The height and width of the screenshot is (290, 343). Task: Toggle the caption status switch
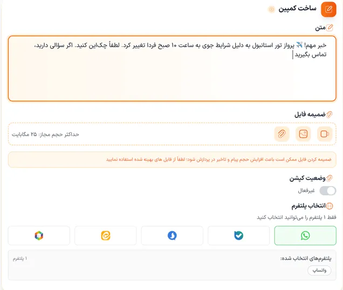pos(327,191)
